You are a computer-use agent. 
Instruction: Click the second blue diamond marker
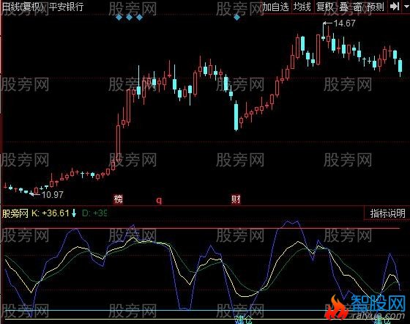click(x=129, y=18)
